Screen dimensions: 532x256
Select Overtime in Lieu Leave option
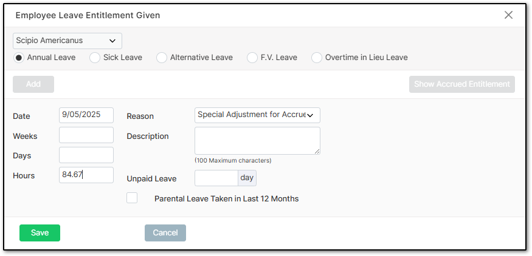coord(317,58)
